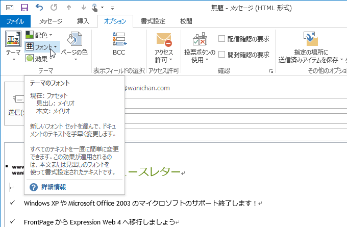Undo the last action

tap(39, 8)
